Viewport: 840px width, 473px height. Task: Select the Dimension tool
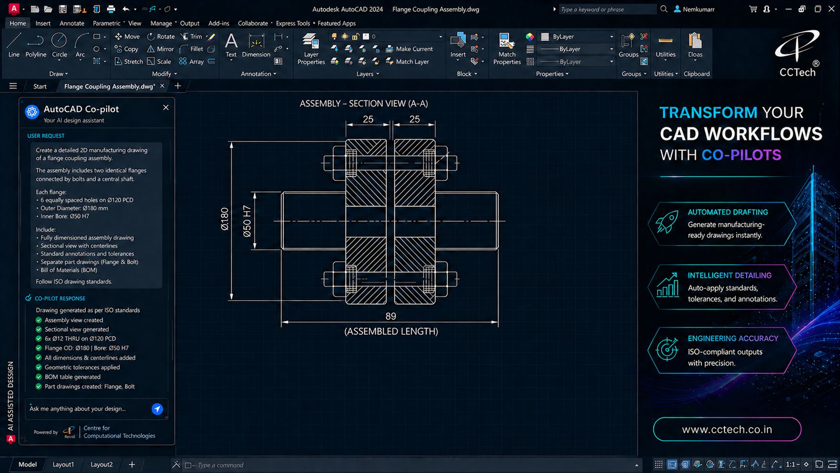click(256, 45)
